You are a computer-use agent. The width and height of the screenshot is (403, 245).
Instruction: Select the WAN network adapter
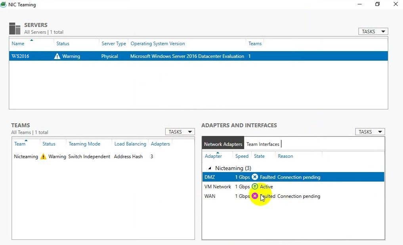click(210, 196)
